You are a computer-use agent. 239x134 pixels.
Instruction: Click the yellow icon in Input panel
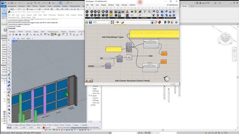click(x=111, y=15)
